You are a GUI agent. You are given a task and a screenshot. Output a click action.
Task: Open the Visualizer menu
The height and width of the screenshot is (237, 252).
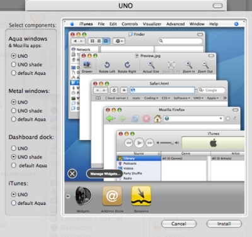pos(152,24)
